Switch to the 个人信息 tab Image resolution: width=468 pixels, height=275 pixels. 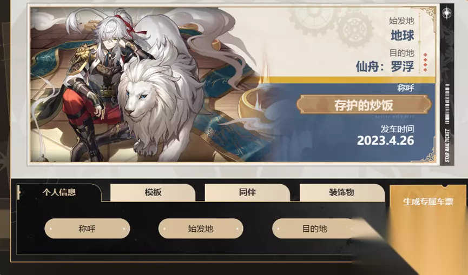(59, 192)
